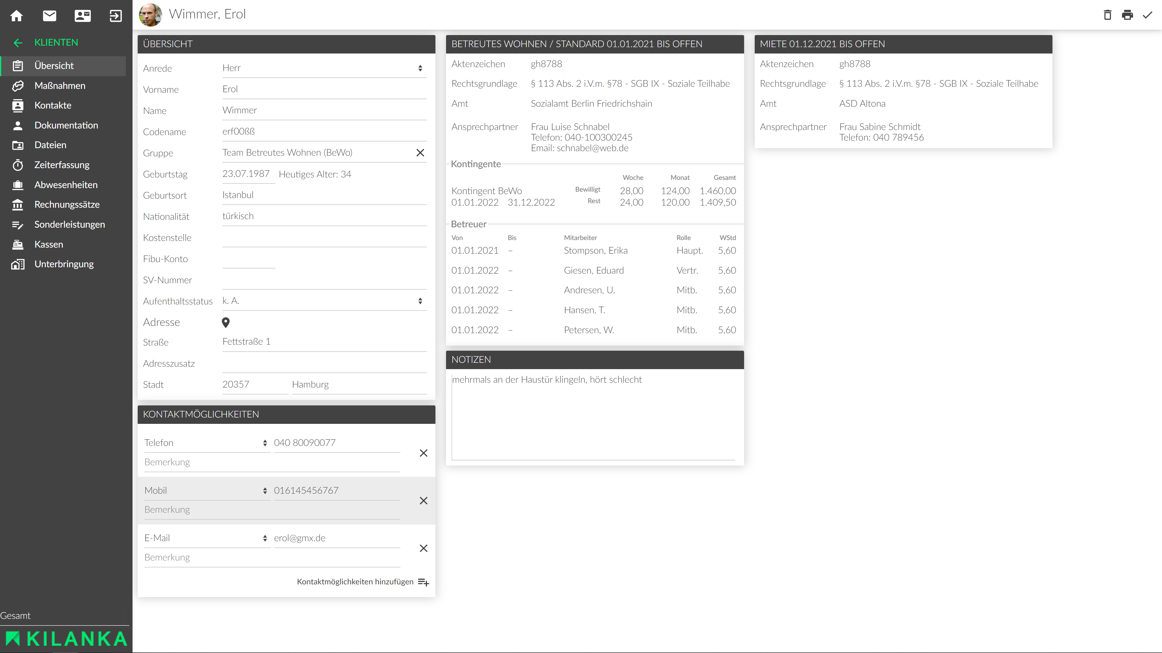Image resolution: width=1162 pixels, height=653 pixels.
Task: Go to Maßnahmen sidebar item
Action: [60, 86]
